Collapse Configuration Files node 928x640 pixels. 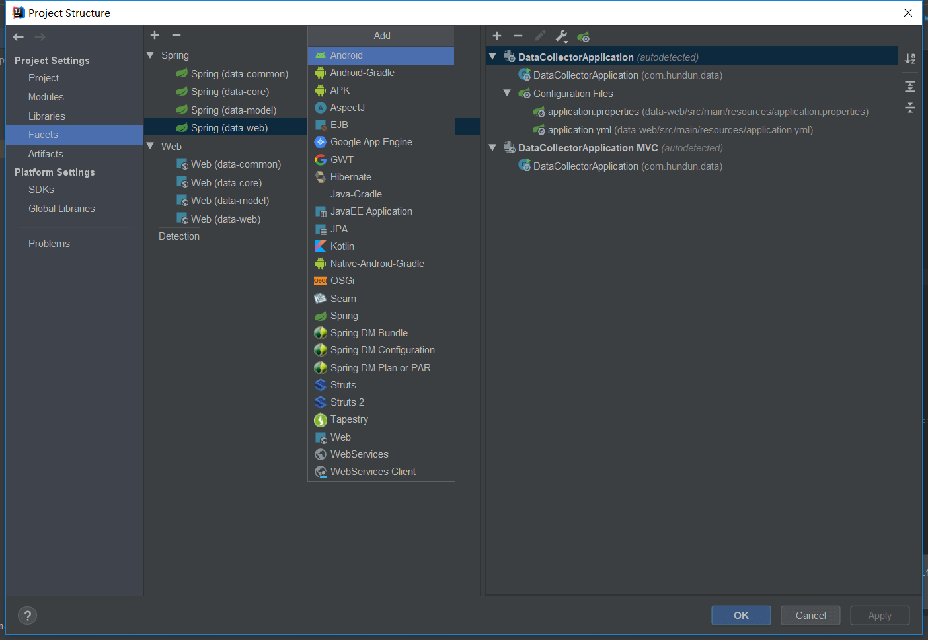(x=507, y=93)
